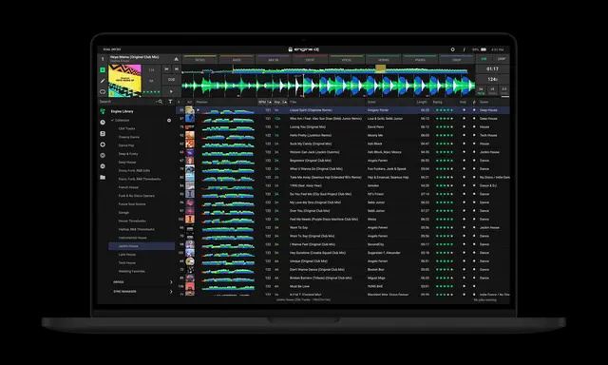Open the folder icon in the left sidebar
This screenshot has height=365, width=608.
click(103, 177)
